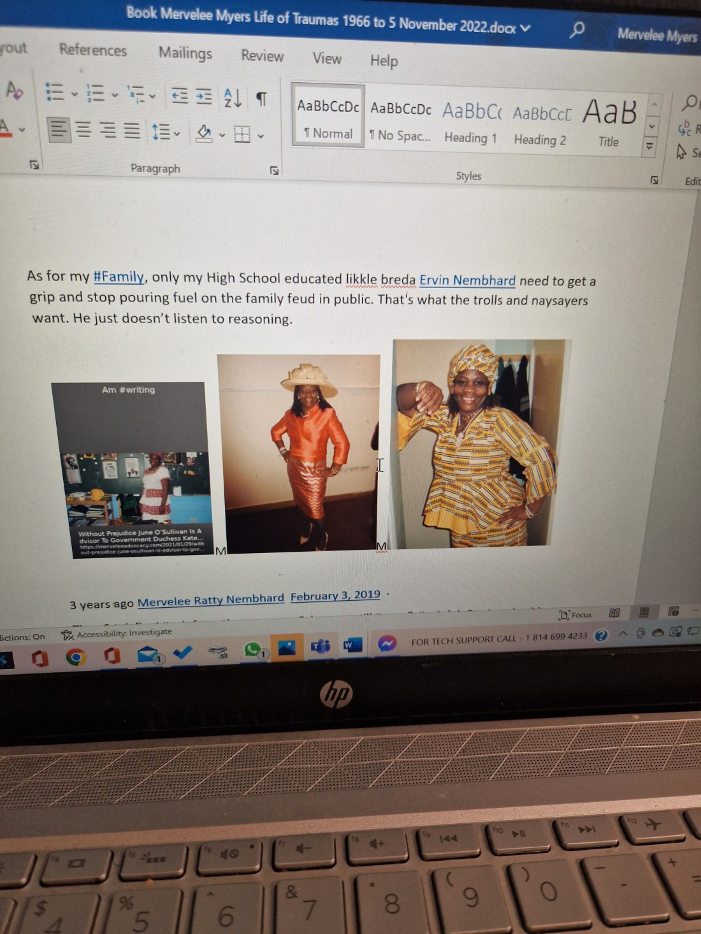
Task: Toggle the paragraph marks (pilcrow) button
Action: pyautogui.click(x=261, y=99)
